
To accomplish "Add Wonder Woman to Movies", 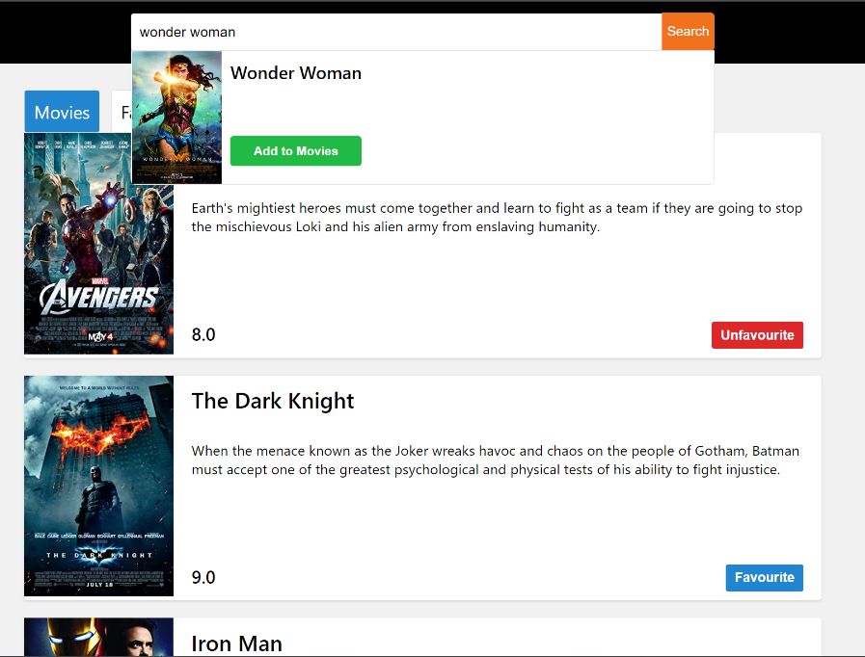I will [296, 151].
